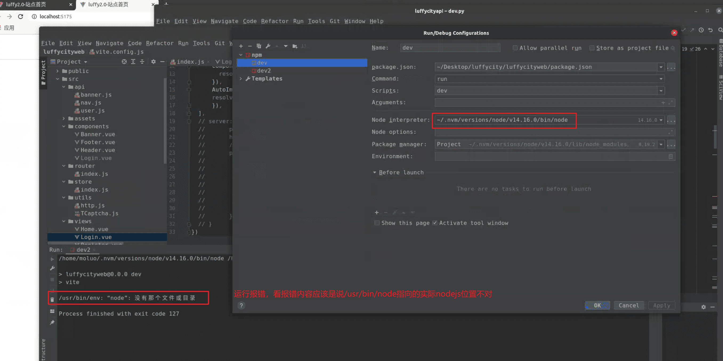Collapse the npm configurations node

tap(241, 55)
